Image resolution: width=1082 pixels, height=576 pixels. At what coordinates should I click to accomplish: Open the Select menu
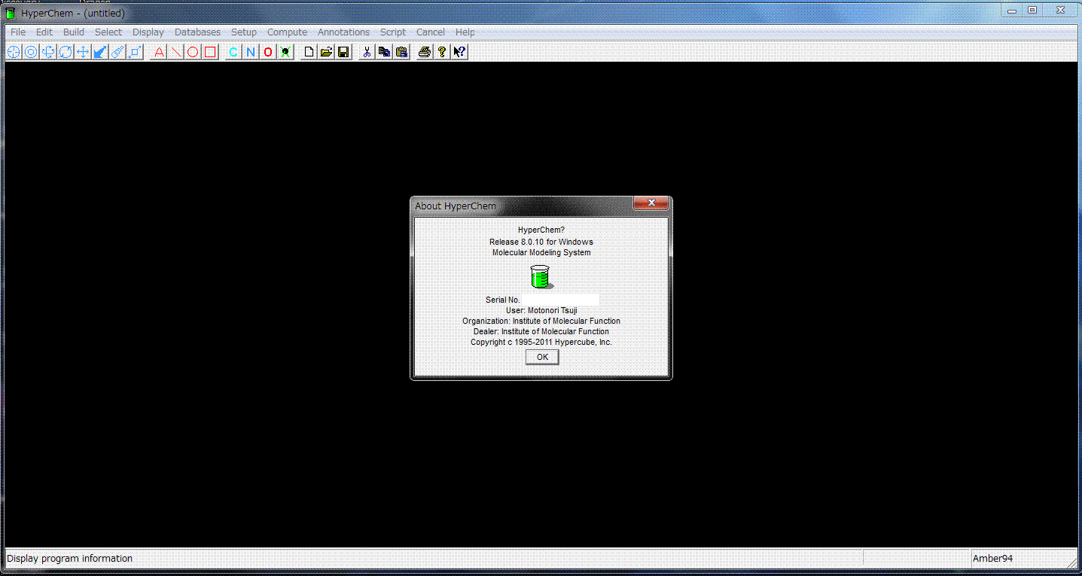point(108,32)
